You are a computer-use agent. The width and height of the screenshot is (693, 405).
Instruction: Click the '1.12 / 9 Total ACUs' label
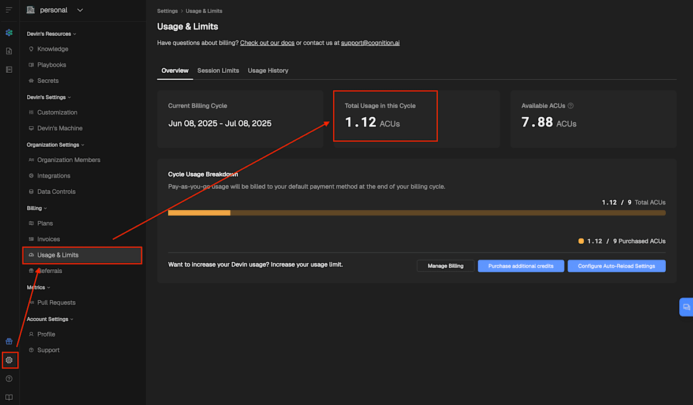tap(634, 202)
